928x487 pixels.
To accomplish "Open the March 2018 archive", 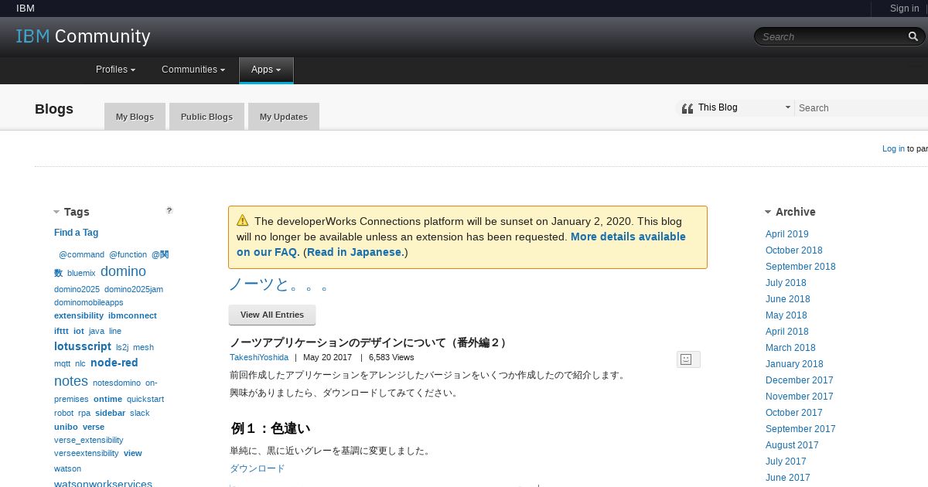I will 790,348.
